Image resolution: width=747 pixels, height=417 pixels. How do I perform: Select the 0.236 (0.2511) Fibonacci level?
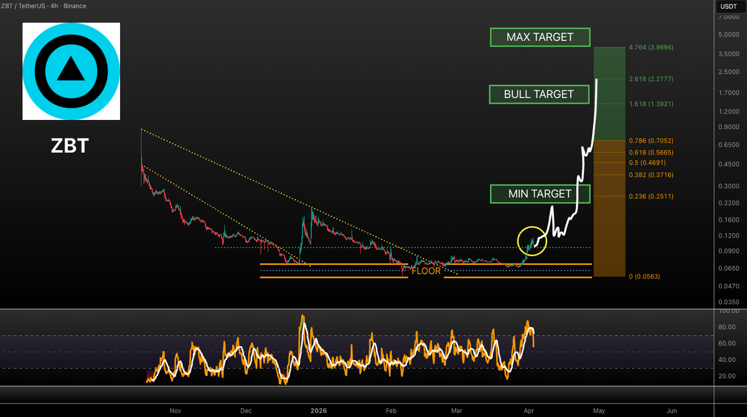[651, 196]
